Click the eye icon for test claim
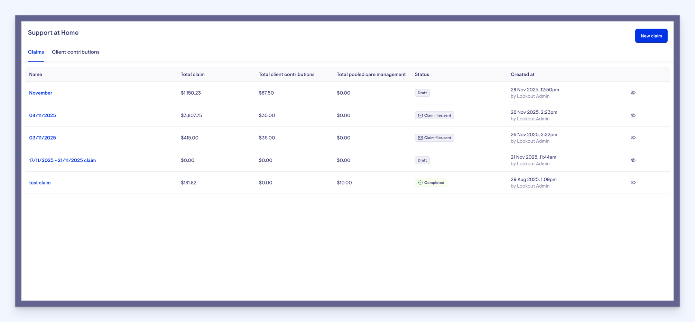The height and width of the screenshot is (322, 695). (x=633, y=183)
